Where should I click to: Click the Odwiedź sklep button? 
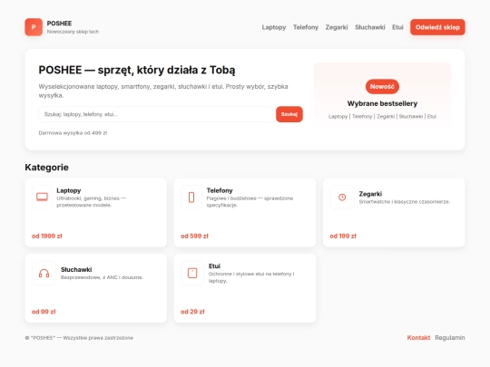[x=437, y=27]
